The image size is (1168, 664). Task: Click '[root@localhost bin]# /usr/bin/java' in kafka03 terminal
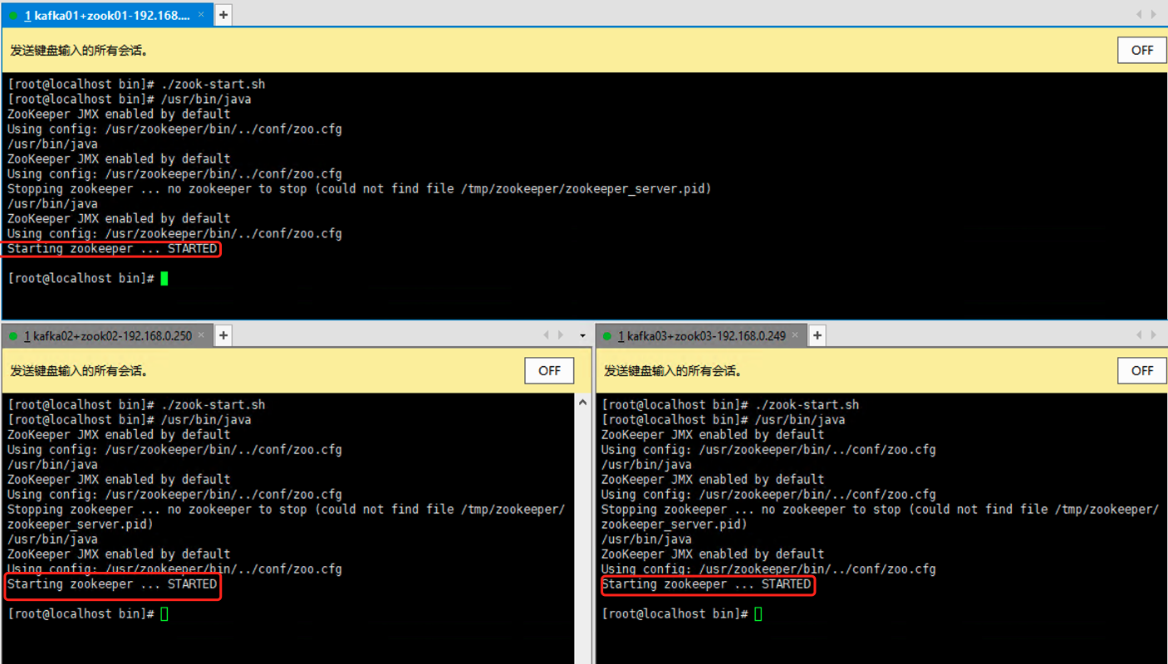coord(723,420)
